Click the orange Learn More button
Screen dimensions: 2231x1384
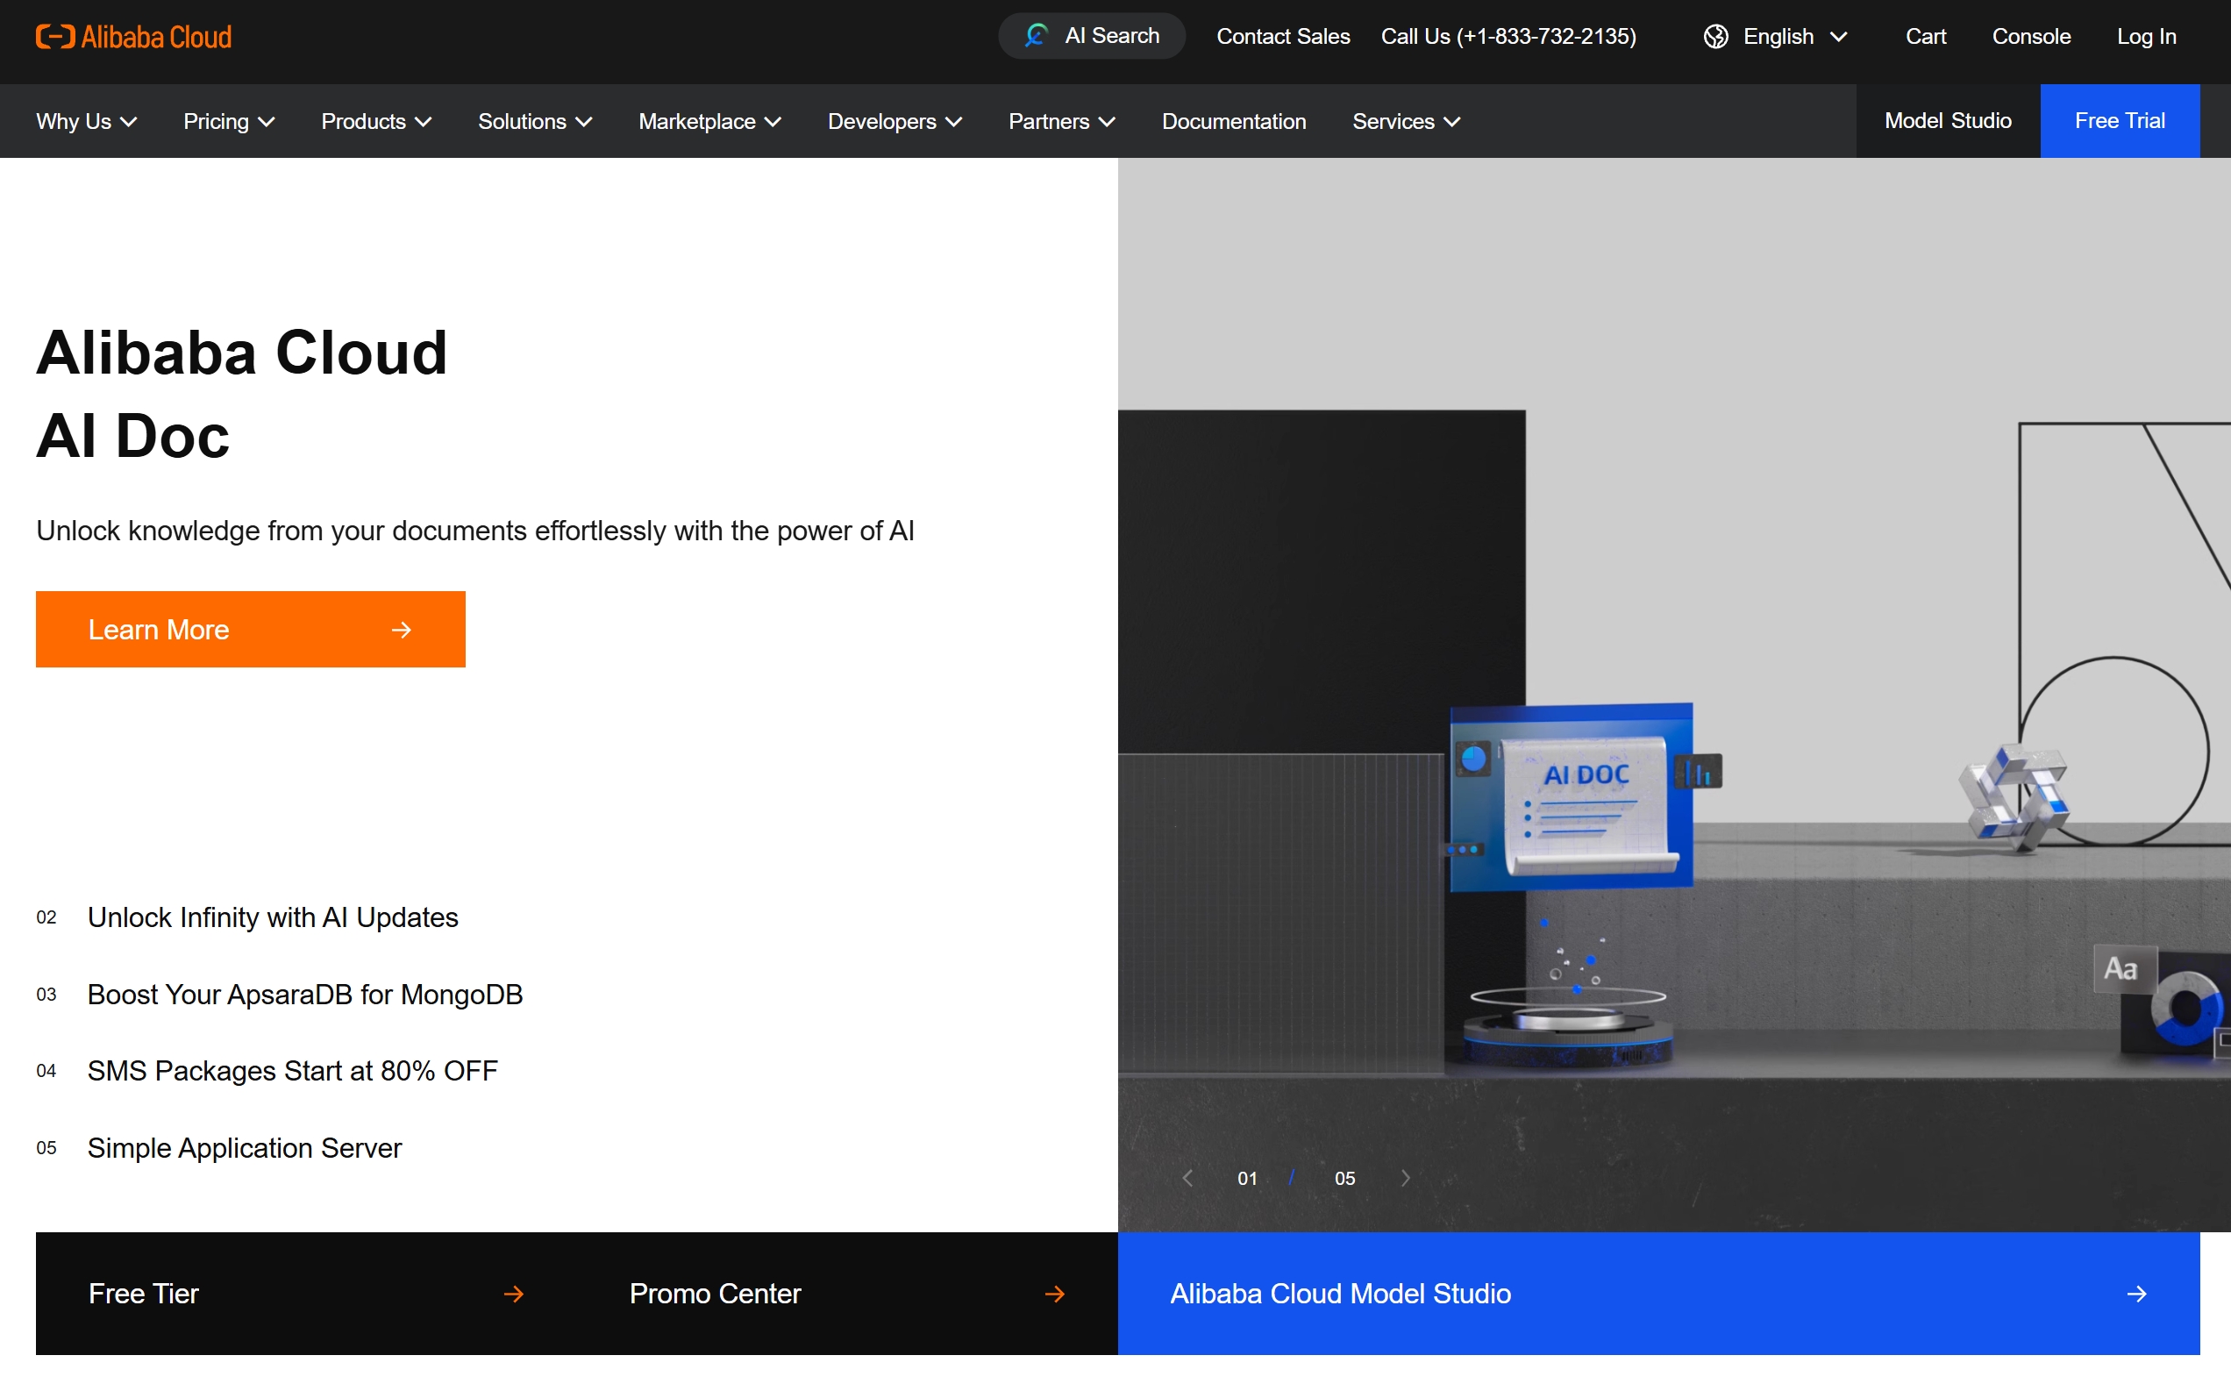(250, 629)
